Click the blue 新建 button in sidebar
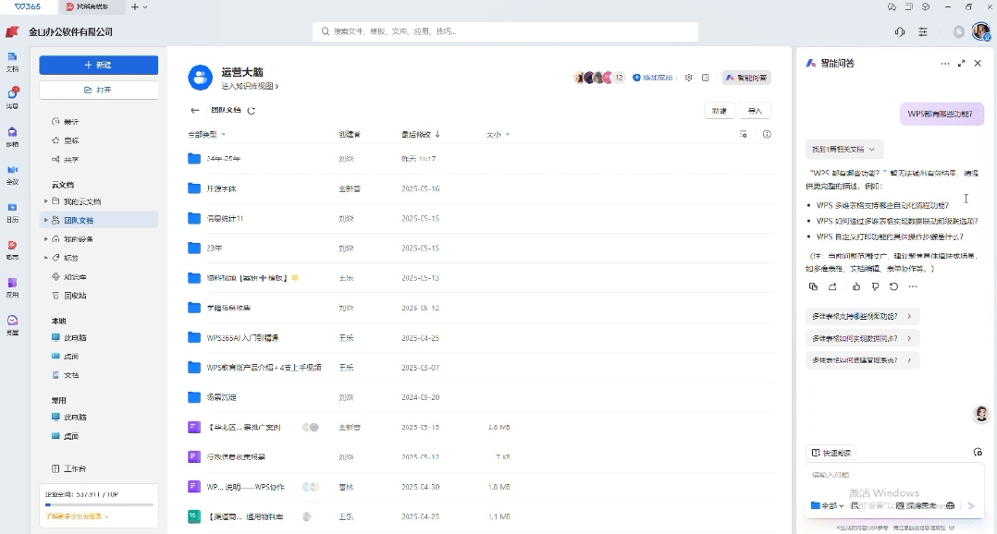The image size is (997, 534). (x=99, y=66)
